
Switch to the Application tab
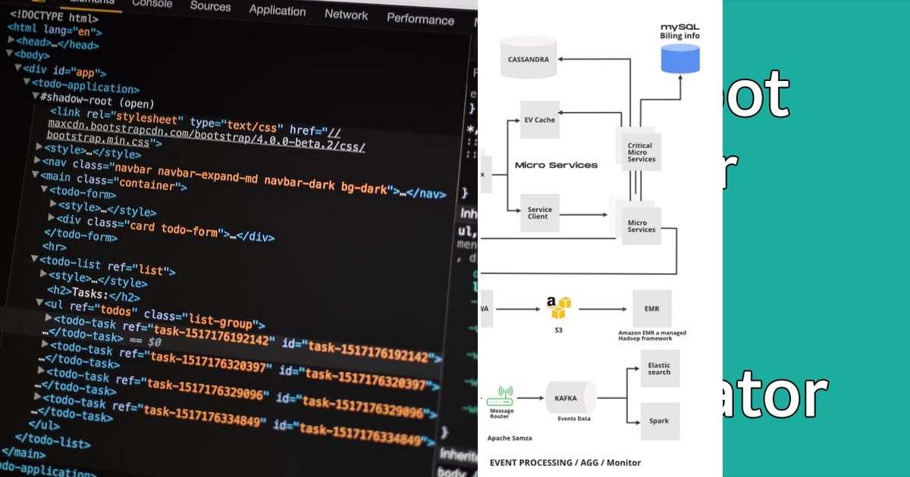[278, 10]
